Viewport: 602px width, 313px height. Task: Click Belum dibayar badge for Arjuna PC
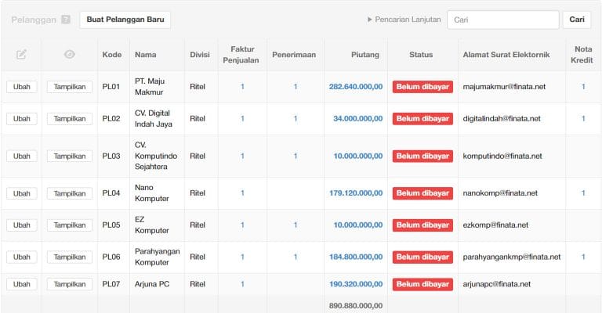coord(422,284)
